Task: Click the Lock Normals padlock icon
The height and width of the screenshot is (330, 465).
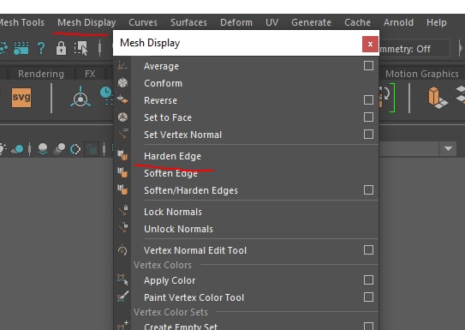Action: [123, 210]
